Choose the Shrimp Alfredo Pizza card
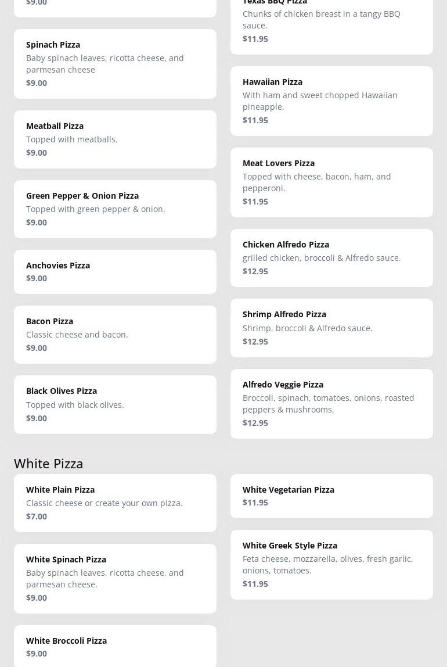 coord(331,328)
